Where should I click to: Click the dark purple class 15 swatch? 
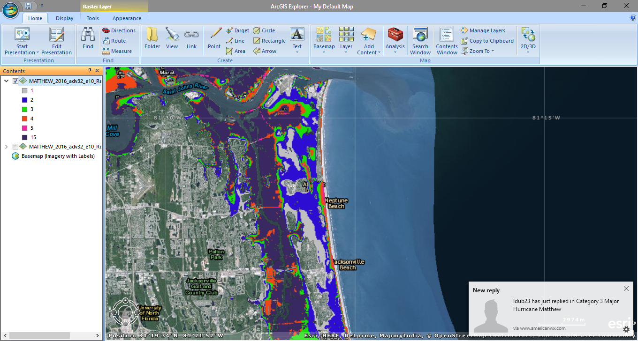tap(24, 137)
